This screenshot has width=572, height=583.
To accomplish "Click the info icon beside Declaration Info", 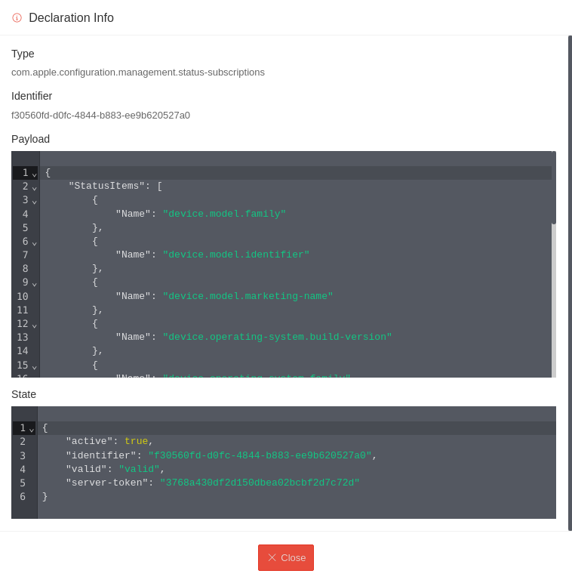I will point(17,18).
